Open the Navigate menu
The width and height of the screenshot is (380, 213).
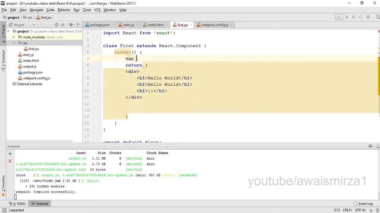point(36,10)
